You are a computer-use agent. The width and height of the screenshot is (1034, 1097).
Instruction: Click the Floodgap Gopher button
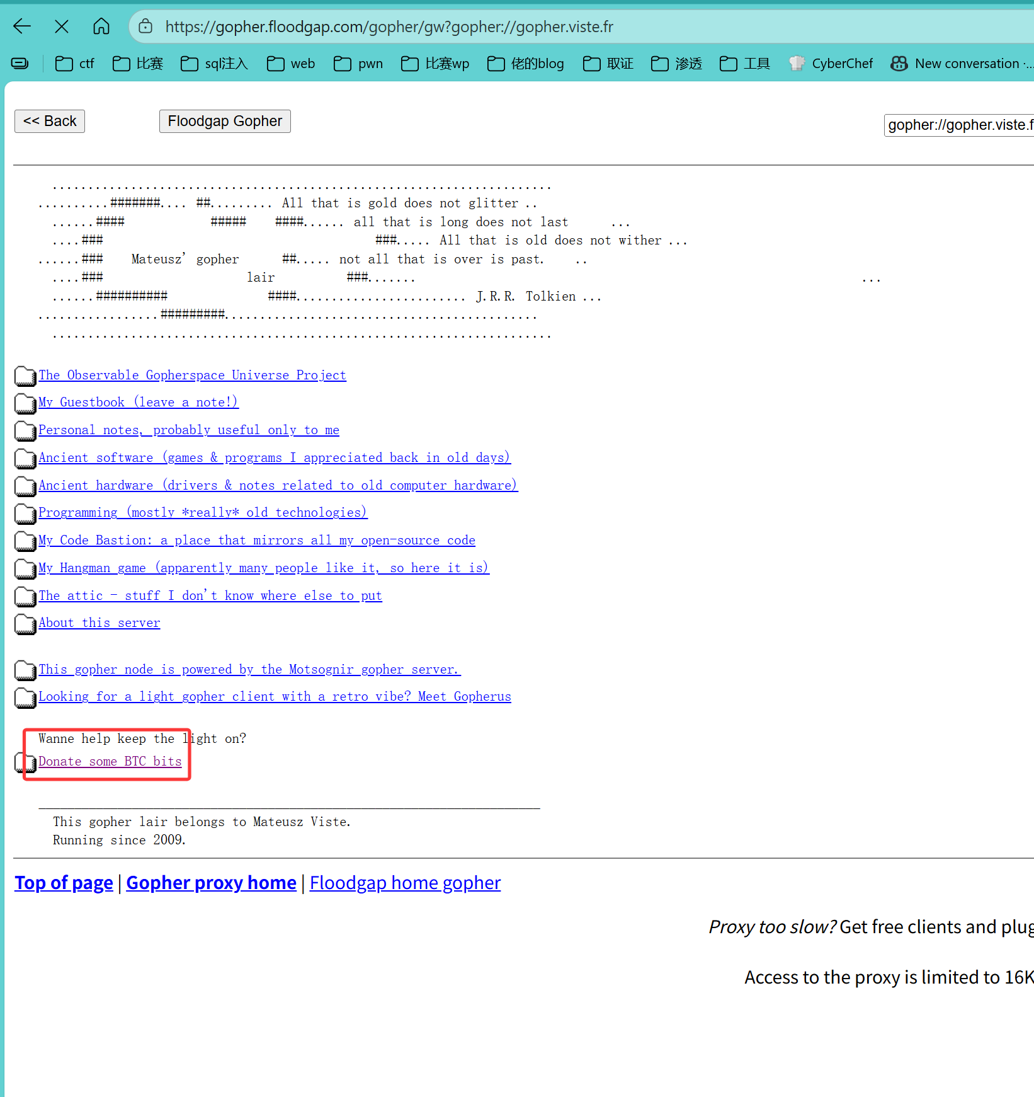(x=225, y=121)
